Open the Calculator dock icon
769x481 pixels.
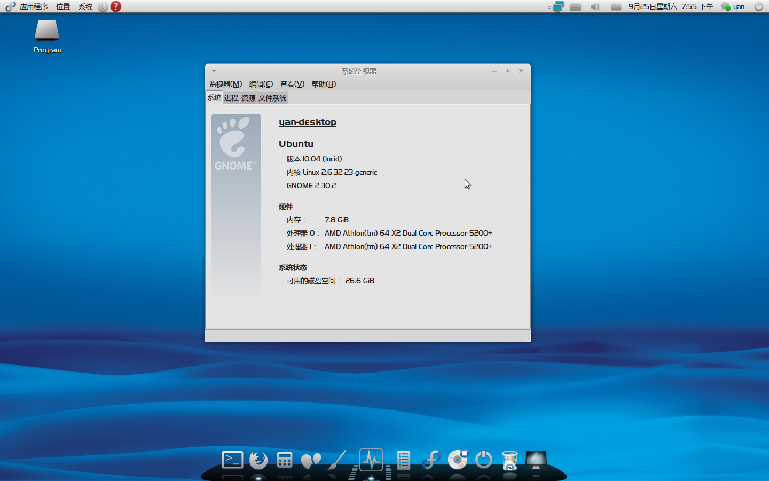(285, 460)
